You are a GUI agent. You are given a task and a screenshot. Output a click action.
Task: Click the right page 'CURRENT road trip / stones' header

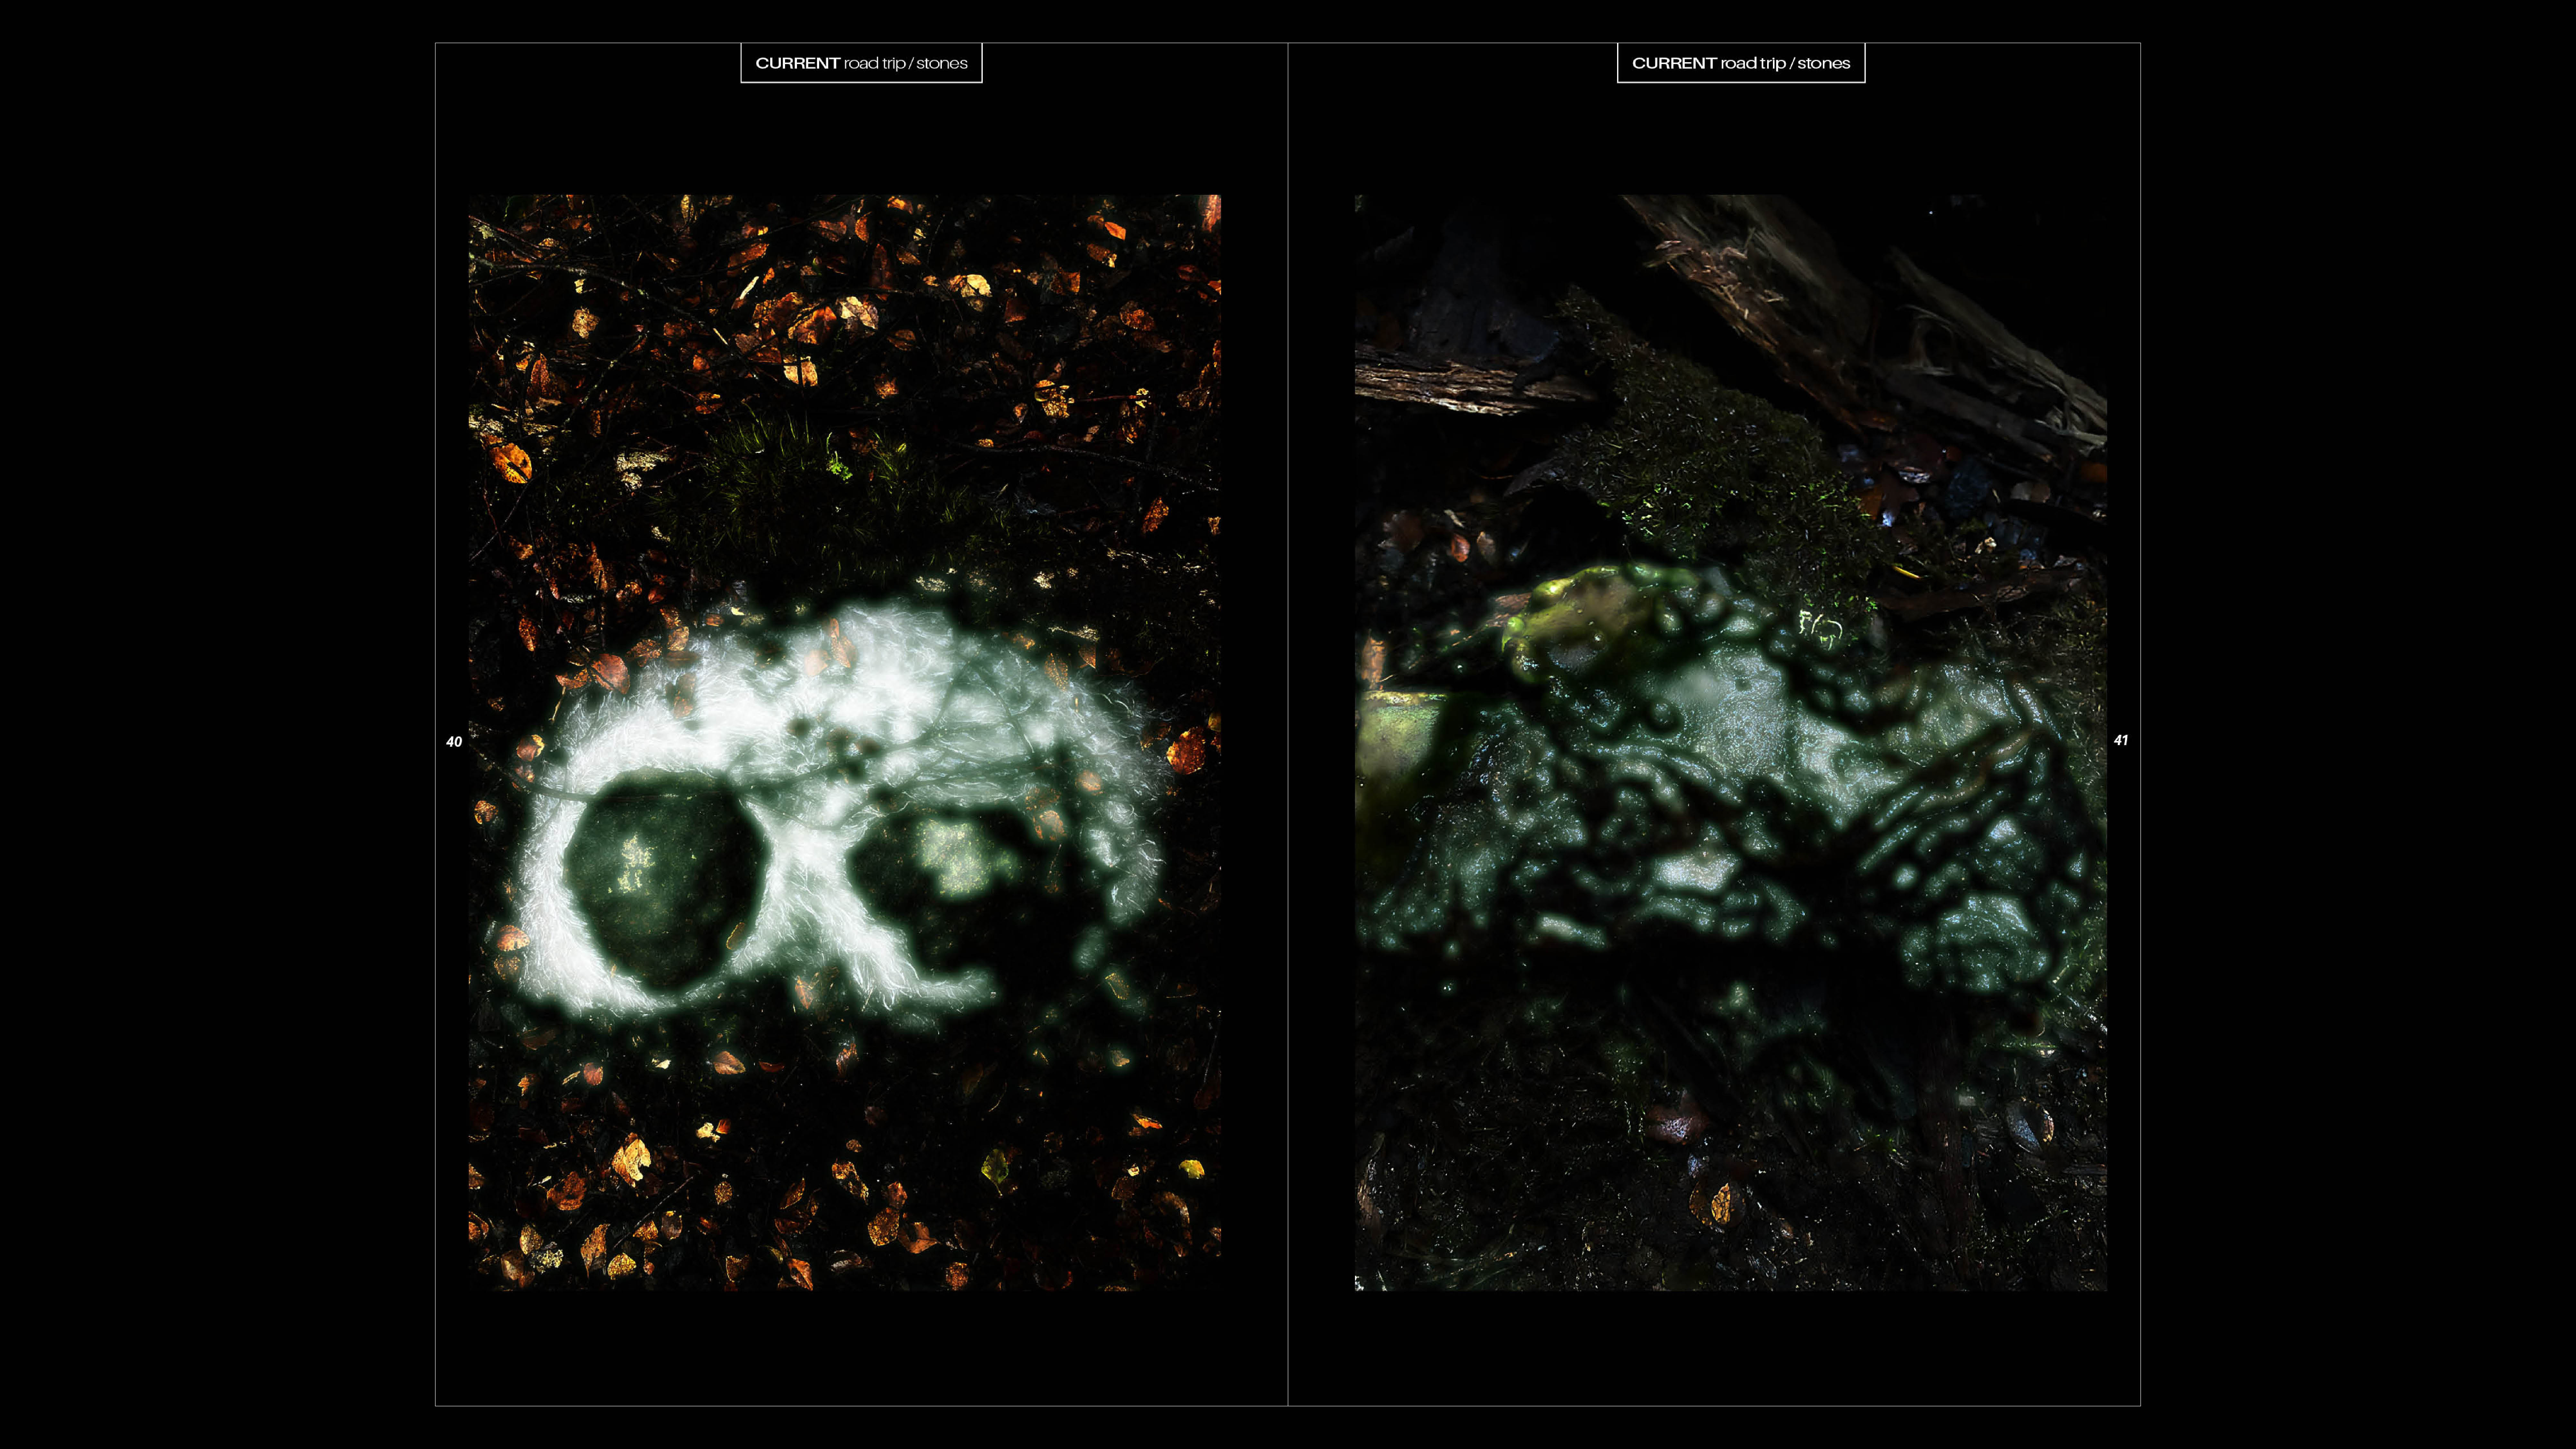click(1741, 63)
